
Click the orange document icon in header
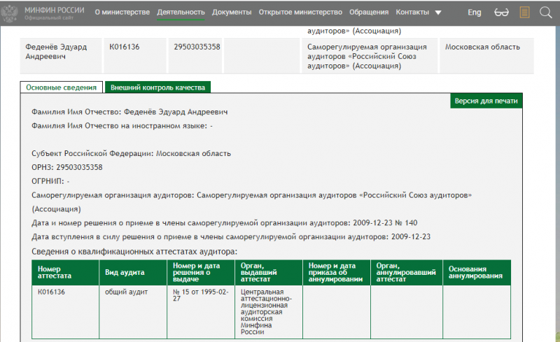(524, 13)
